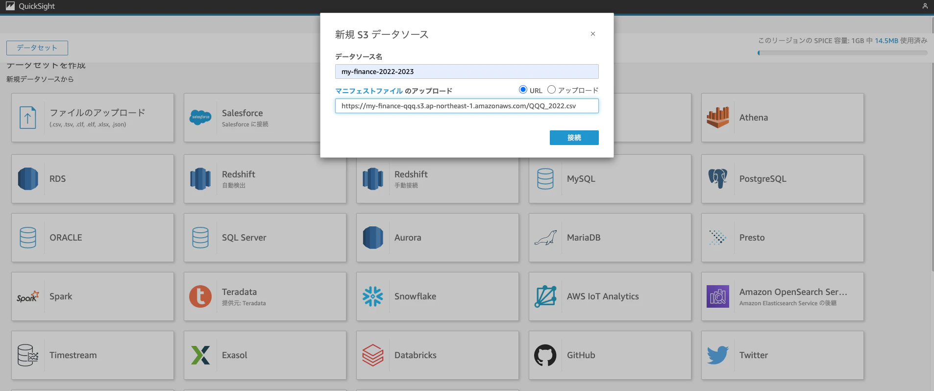The image size is (934, 391).
Task: Click the MariaDB seal icon
Action: click(545, 238)
